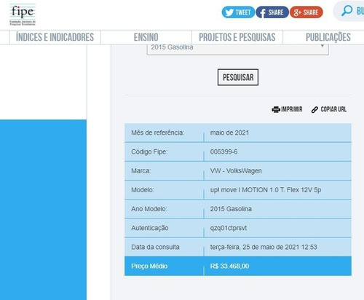364x300 pixels.
Task: Open Índices e Indicadores menu
Action: [55, 37]
